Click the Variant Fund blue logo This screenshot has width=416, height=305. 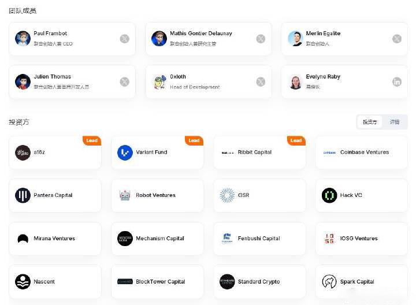click(x=125, y=152)
